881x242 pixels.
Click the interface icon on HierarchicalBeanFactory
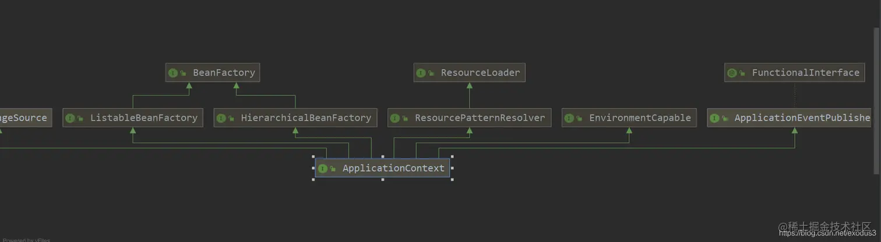click(221, 118)
